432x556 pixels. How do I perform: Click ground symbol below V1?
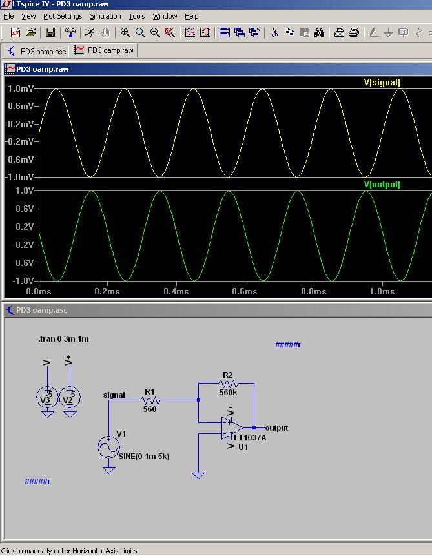pyautogui.click(x=109, y=470)
